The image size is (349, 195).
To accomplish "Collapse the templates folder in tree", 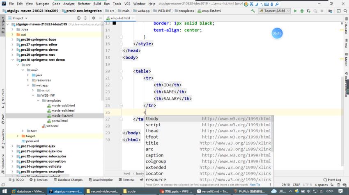I will [38, 100].
